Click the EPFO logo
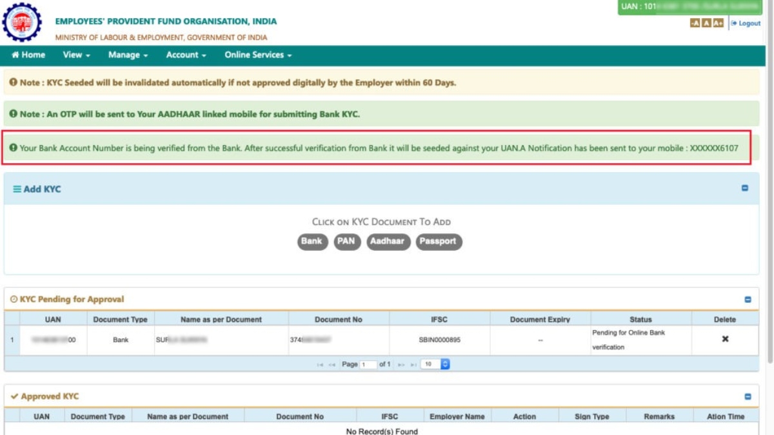 pyautogui.click(x=22, y=23)
